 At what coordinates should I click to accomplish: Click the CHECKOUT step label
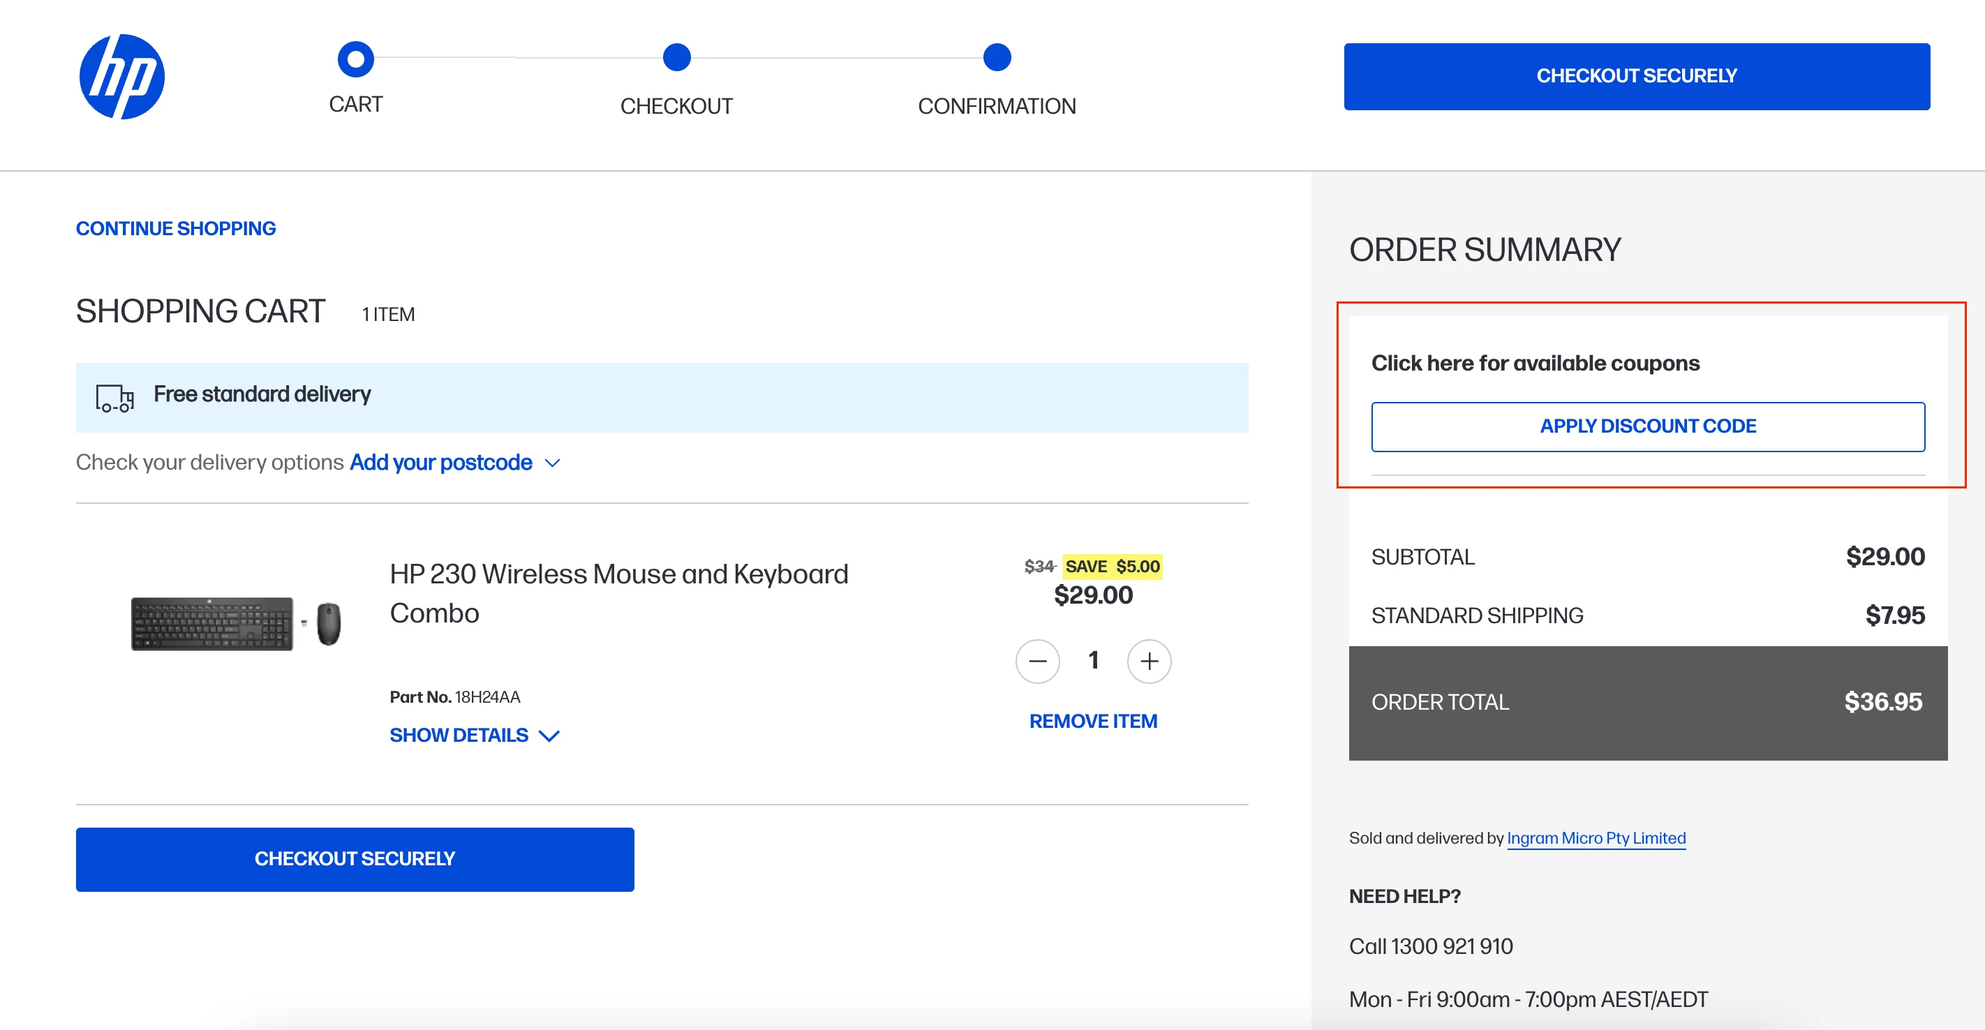point(676,106)
